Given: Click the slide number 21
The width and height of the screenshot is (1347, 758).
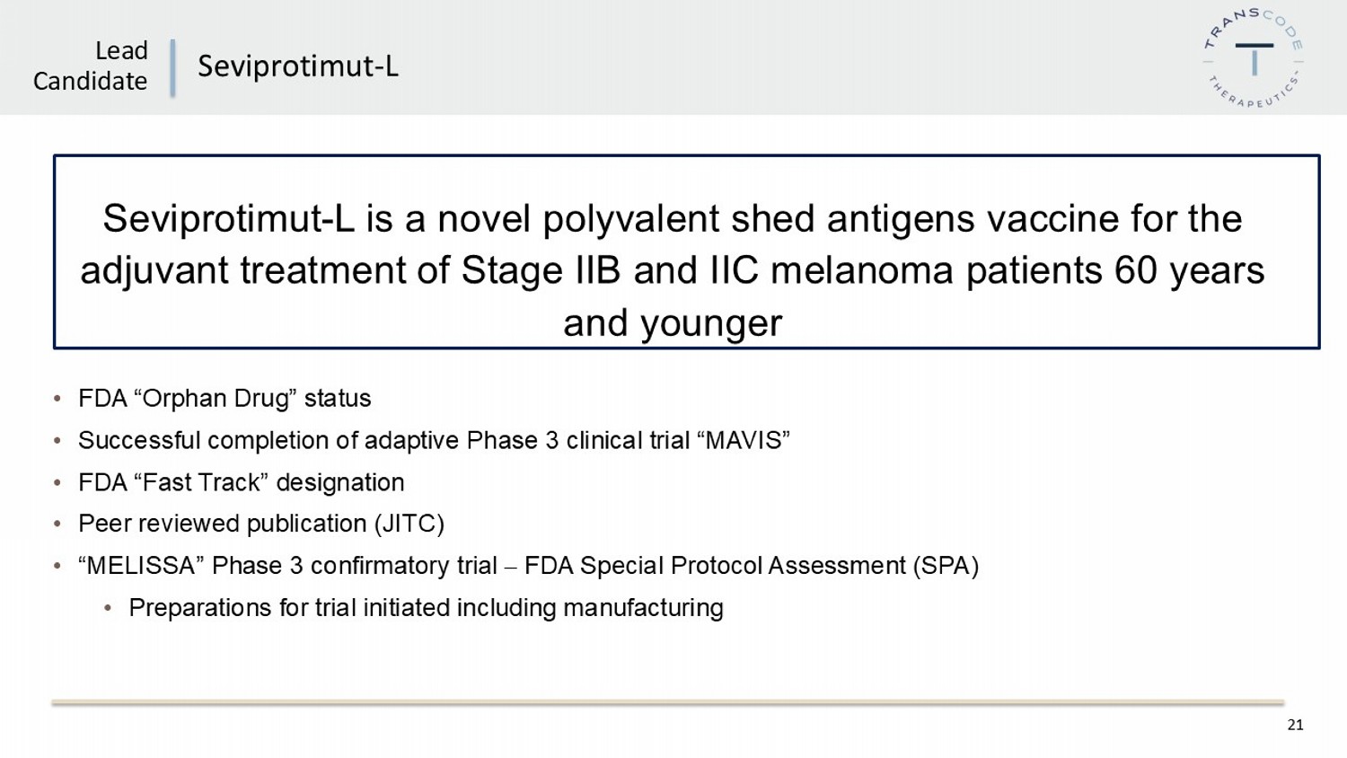Looking at the screenshot, I should click(1295, 725).
